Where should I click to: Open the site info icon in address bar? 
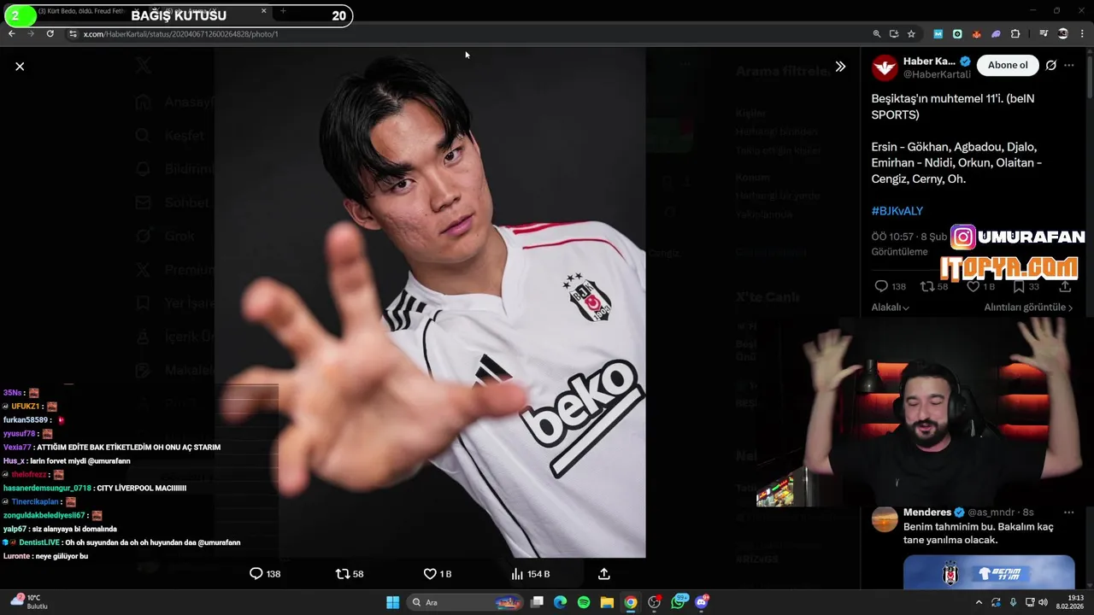coord(73,34)
